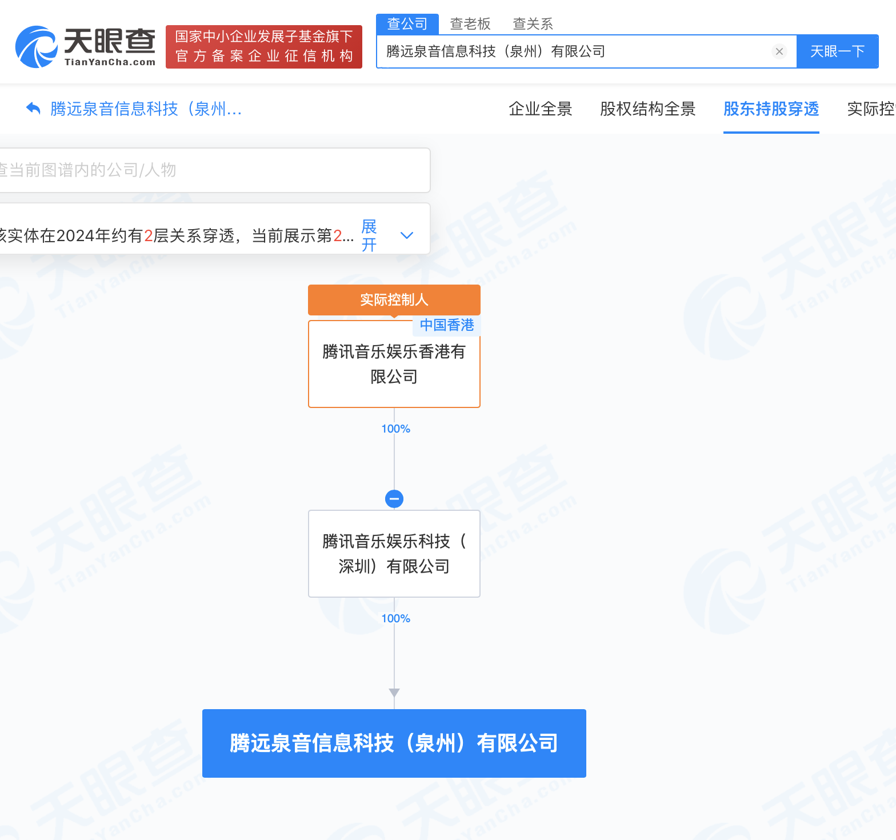The image size is (896, 840).
Task: Click the 实际控制人 orange label
Action: 394,299
